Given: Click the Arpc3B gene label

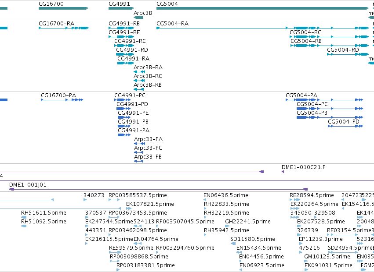Looking at the screenshot, I should click(x=143, y=13).
